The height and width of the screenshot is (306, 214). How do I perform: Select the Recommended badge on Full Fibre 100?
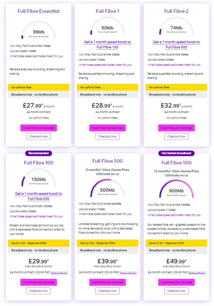click(x=39, y=153)
